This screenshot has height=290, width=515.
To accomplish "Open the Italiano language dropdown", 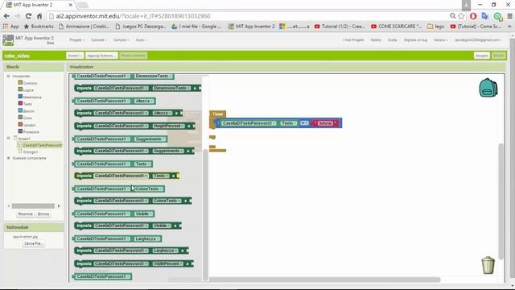I will [x=441, y=40].
